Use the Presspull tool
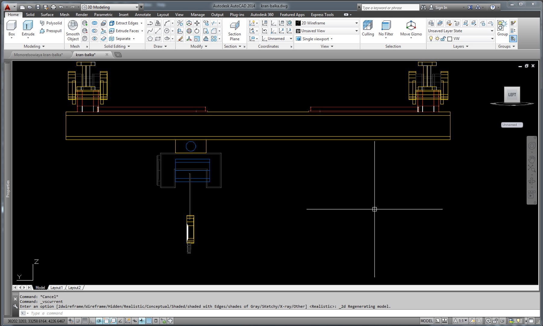Viewport: 543px width, 326px height. click(51, 31)
